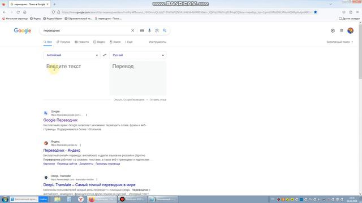362x203 pixels.
Task: Open the tab list chevron in title bar
Action: [x=331, y=4]
